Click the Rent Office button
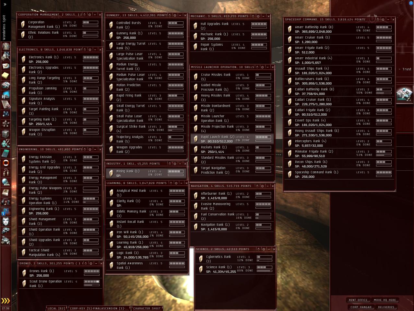Image resolution: width=414 pixels, height=311 pixels. (358, 300)
